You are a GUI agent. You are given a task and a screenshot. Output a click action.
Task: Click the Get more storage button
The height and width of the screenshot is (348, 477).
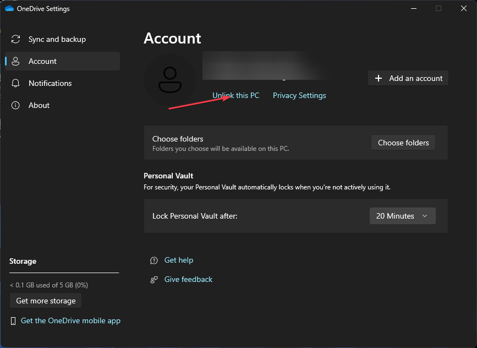pyautogui.click(x=46, y=301)
